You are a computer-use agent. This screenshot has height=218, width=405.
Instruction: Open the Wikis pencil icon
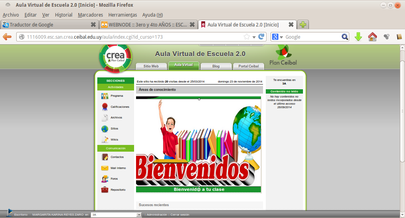click(x=104, y=139)
